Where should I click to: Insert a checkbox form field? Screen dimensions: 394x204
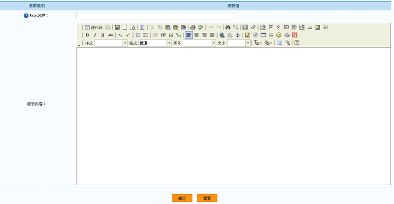(270, 28)
